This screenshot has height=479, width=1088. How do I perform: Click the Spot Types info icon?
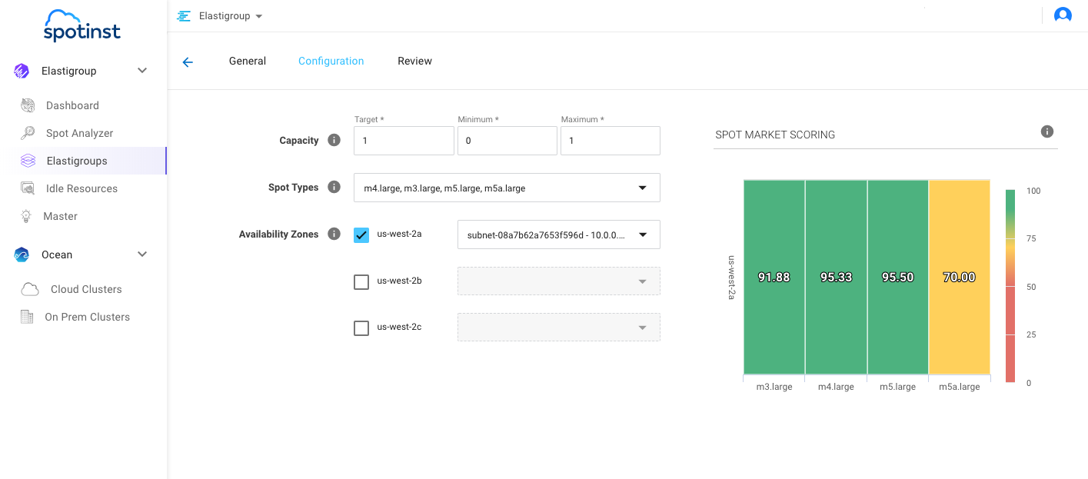pyautogui.click(x=334, y=188)
